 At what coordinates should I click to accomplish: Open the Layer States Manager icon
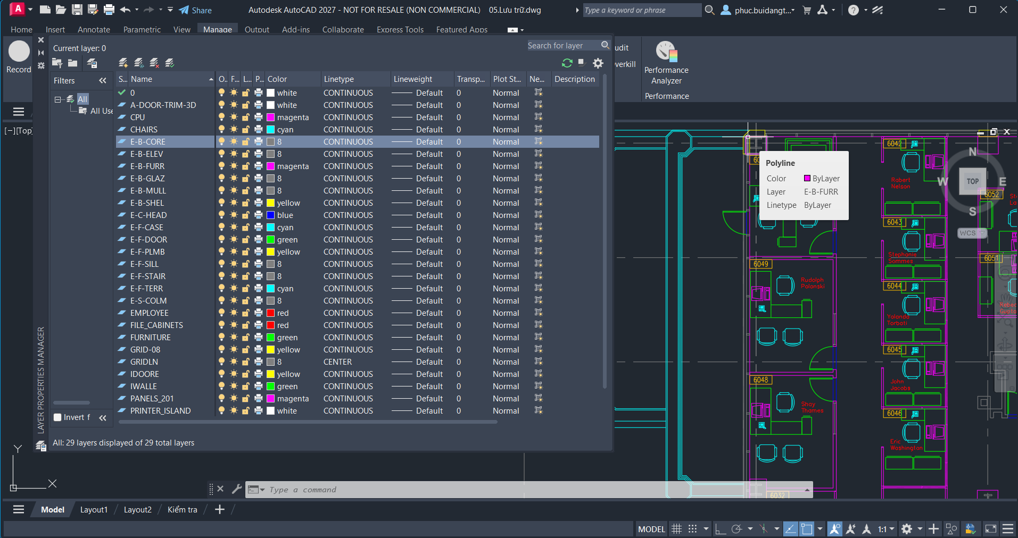pyautogui.click(x=92, y=63)
